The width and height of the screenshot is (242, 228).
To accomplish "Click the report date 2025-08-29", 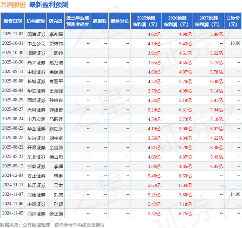I will pos(13,100).
